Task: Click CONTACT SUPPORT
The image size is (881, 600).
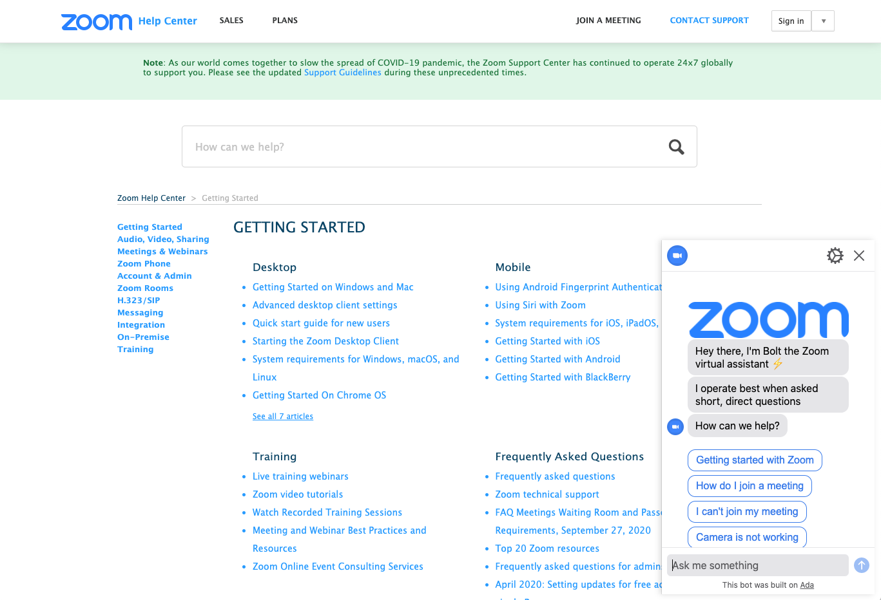Action: pyautogui.click(x=709, y=20)
